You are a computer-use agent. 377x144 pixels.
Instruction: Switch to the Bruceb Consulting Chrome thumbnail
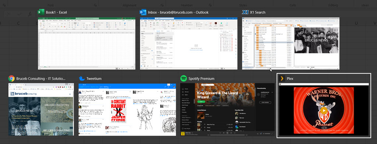click(41, 109)
